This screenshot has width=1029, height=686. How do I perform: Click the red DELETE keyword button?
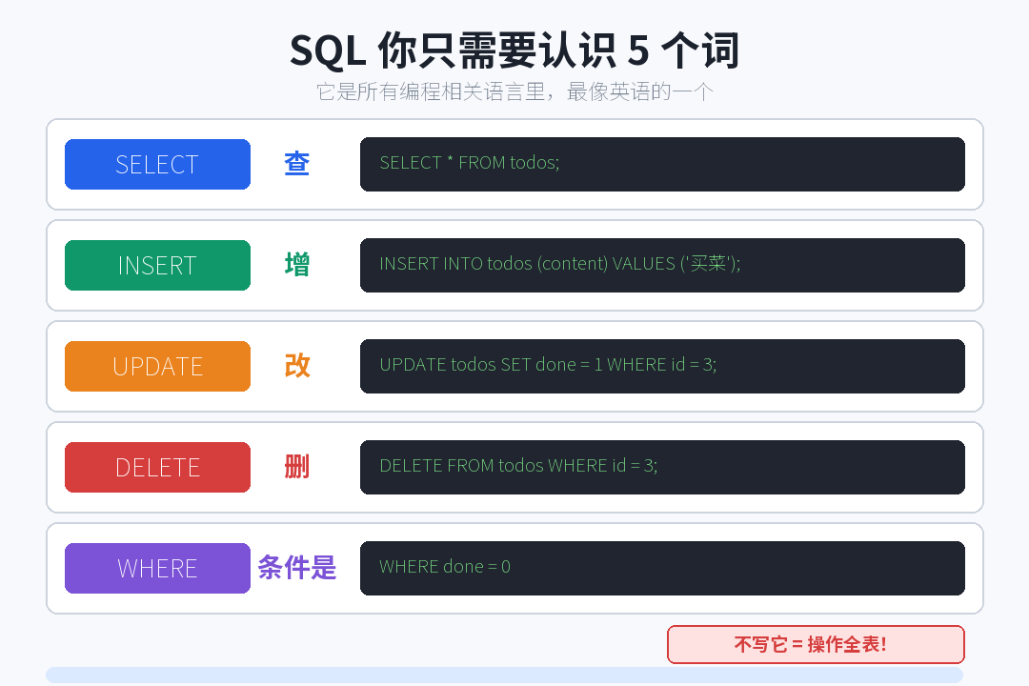[157, 468]
